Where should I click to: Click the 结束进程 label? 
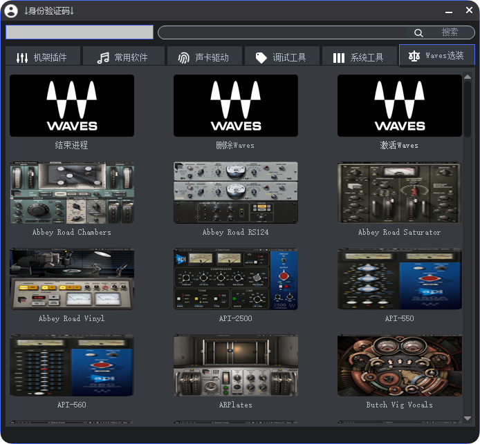tap(72, 145)
